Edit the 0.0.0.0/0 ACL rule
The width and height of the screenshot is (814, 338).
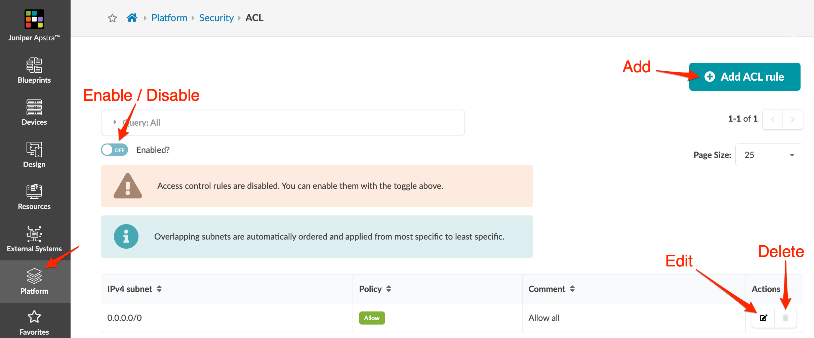tap(763, 318)
